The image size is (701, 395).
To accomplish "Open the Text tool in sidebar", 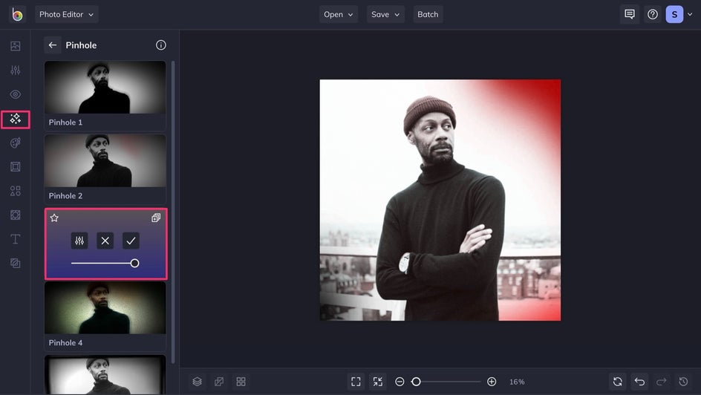I will click(15, 239).
